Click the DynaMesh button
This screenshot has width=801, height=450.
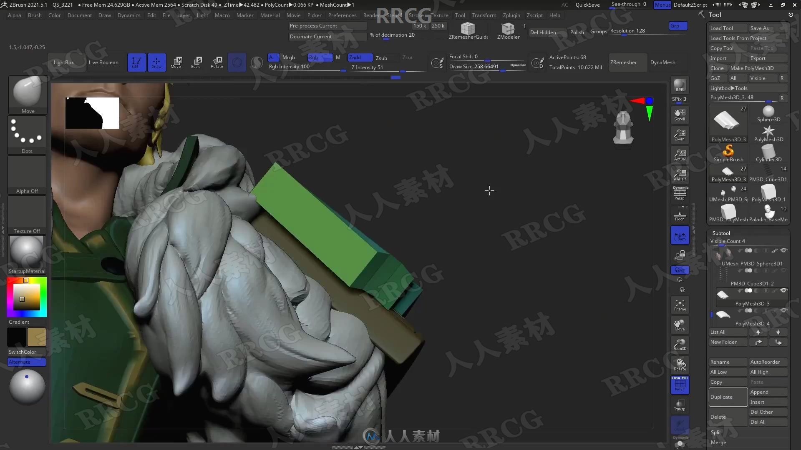[662, 62]
